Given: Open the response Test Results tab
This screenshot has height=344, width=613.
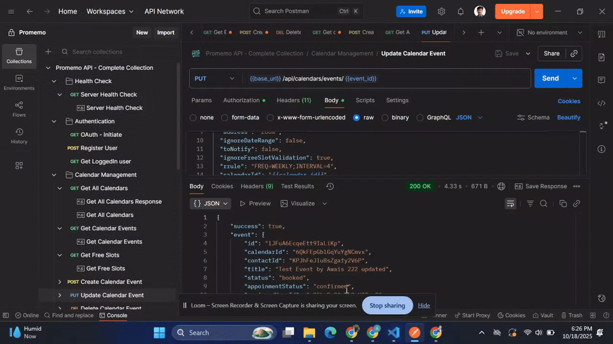Looking at the screenshot, I should [x=297, y=186].
